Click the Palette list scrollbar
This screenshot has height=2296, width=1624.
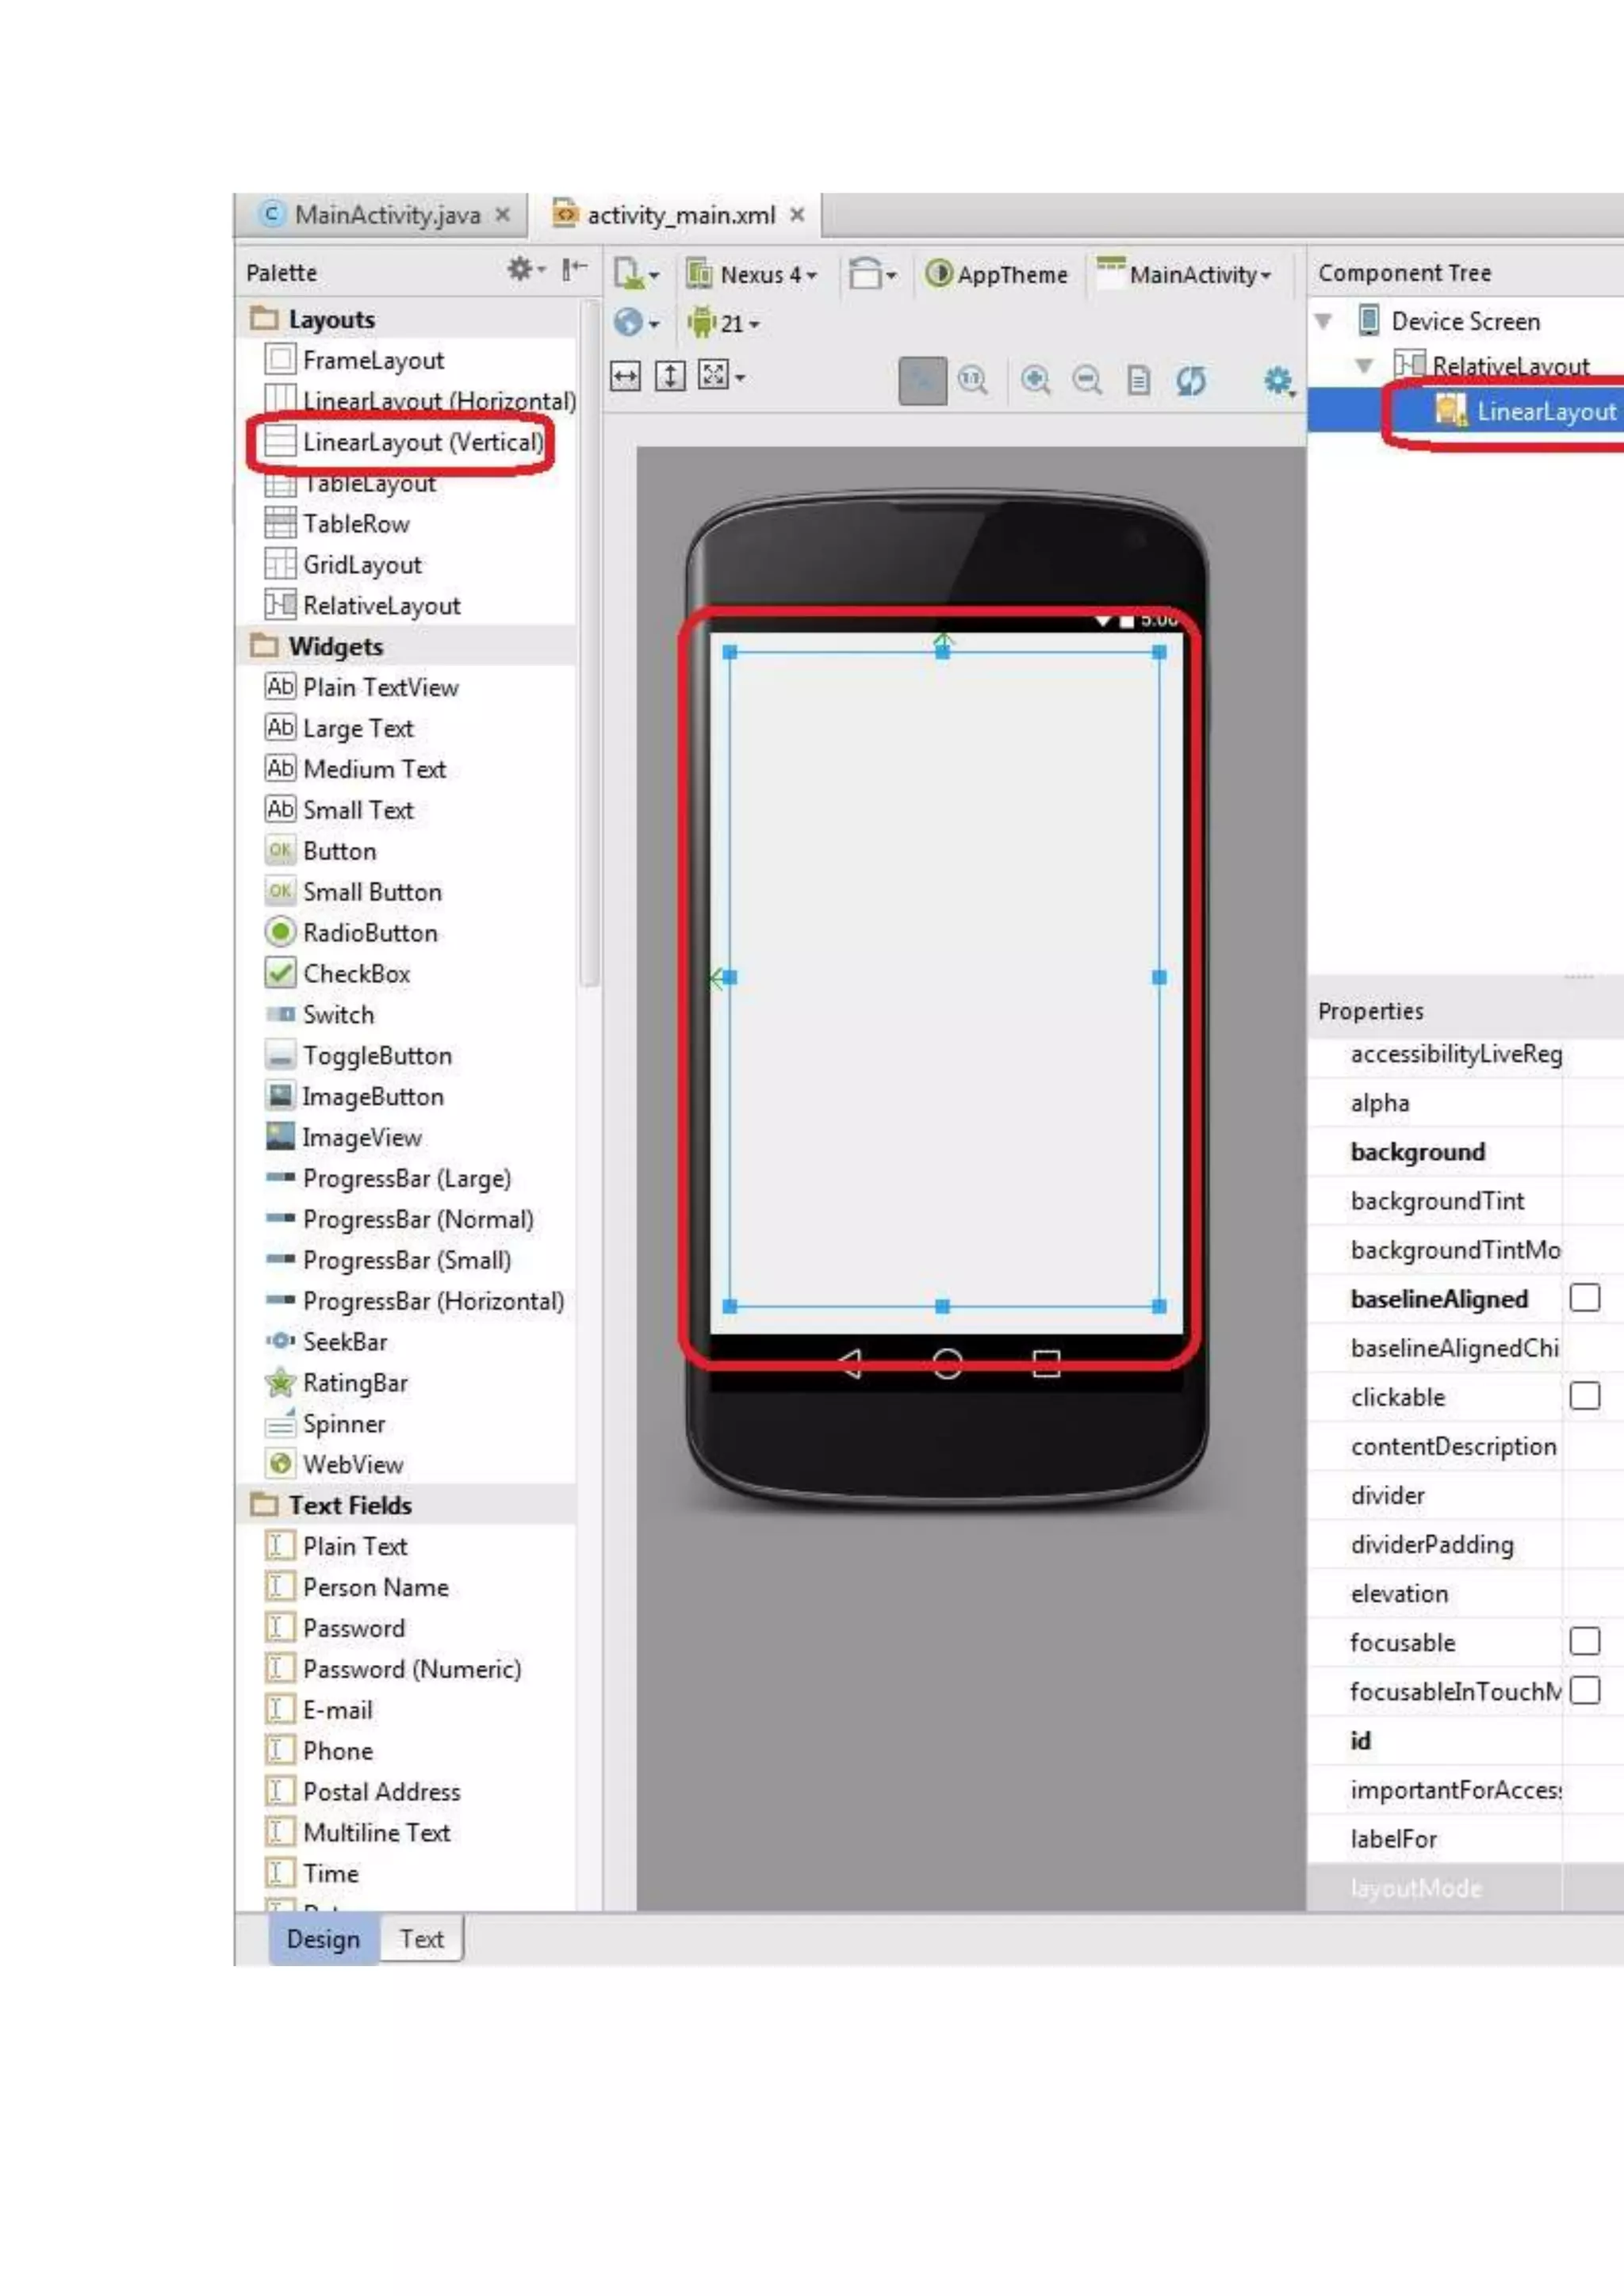[x=589, y=640]
